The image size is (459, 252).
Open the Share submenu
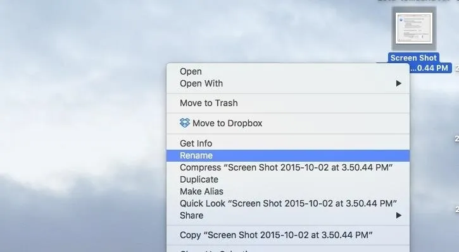click(288, 215)
